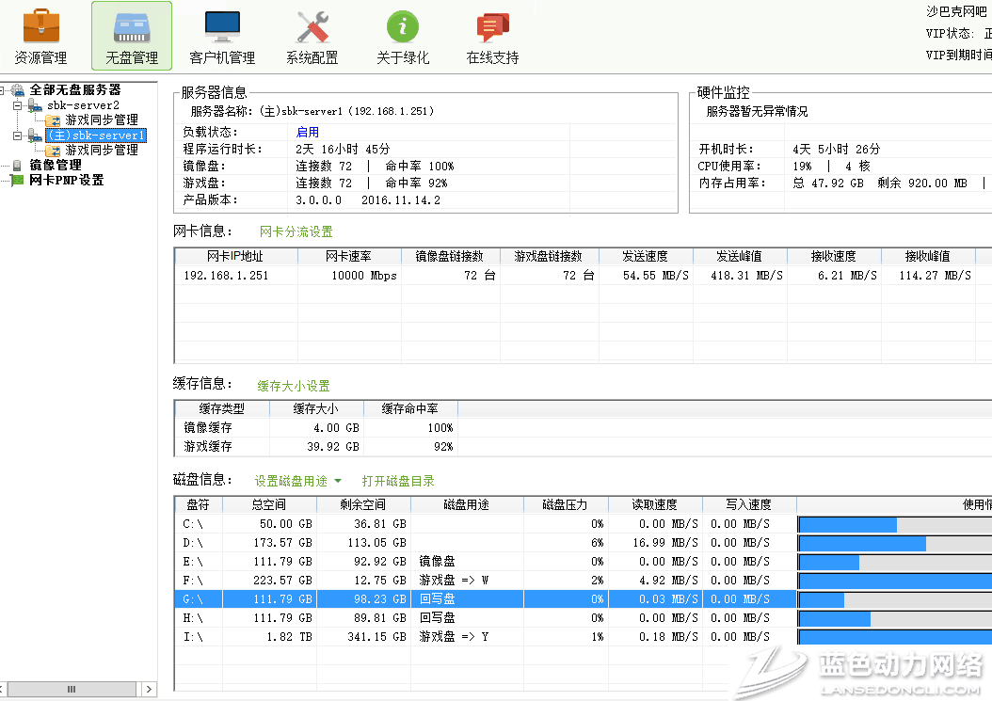Select sbk-server2 in the server tree
992x701 pixels.
point(83,105)
